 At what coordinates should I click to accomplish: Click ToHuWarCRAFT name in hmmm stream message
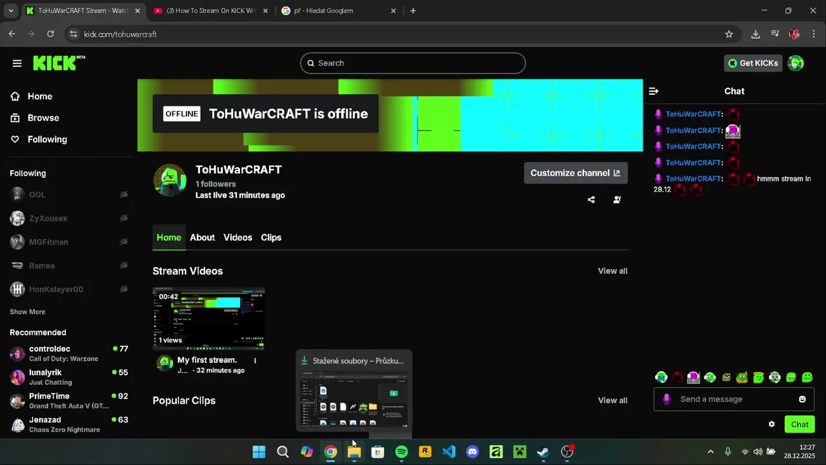pyautogui.click(x=693, y=179)
